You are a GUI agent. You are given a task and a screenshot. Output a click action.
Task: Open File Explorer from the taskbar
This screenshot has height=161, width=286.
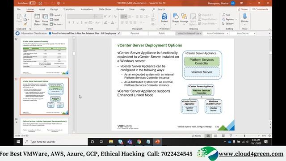111,142
